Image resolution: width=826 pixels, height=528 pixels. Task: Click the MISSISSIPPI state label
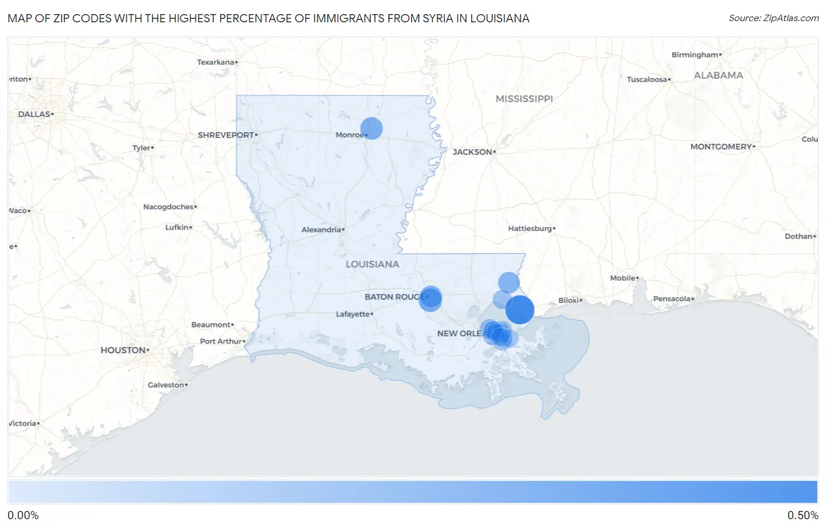[524, 99]
